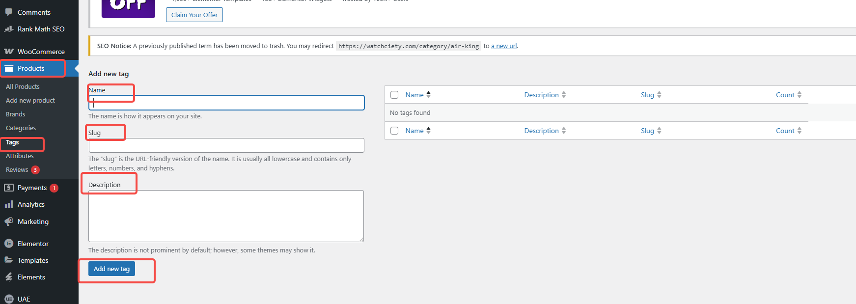Viewport: 856px width, 304px height.
Task: Tick the select-all checkbox in table header
Action: 394,95
